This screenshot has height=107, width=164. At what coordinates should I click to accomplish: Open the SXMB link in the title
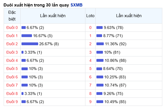pos(76,5)
